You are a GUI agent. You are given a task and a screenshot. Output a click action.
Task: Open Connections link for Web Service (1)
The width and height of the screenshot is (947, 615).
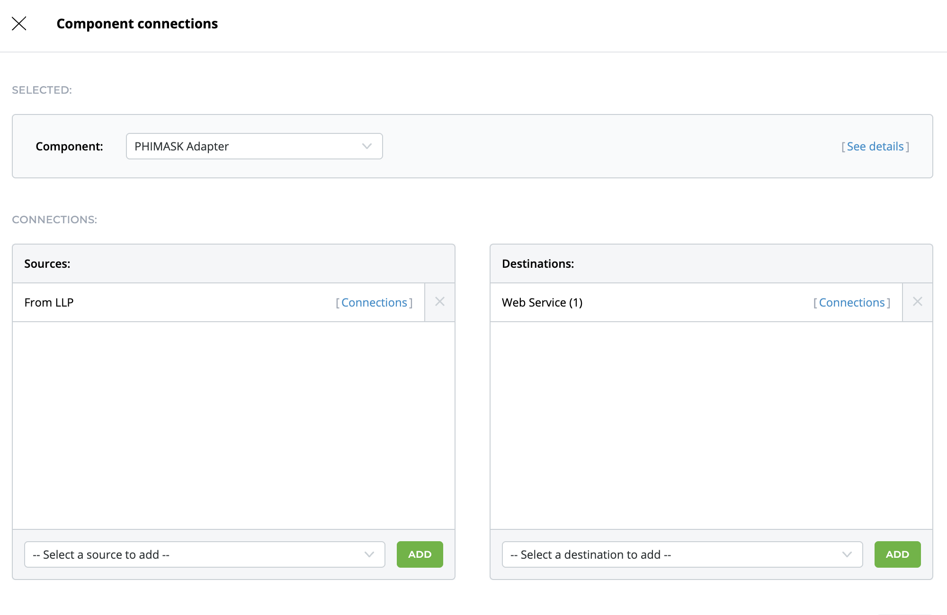pyautogui.click(x=852, y=303)
